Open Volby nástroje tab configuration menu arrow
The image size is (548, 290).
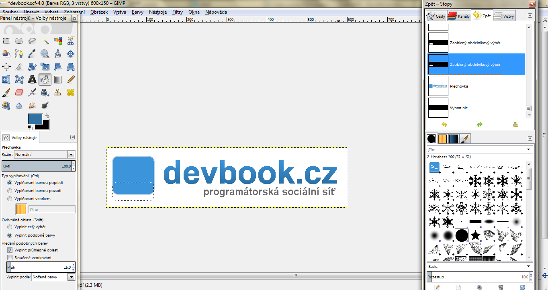click(72, 137)
